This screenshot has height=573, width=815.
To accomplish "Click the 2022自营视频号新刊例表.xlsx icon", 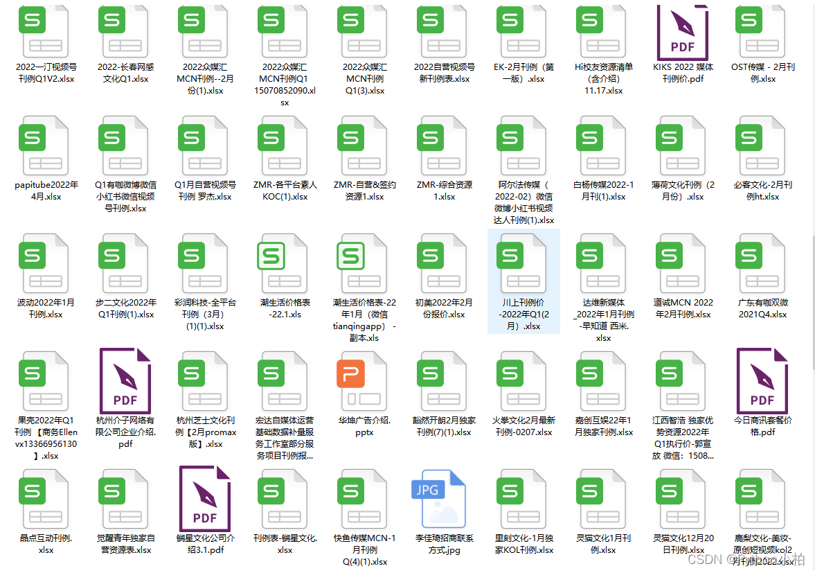I will click(x=442, y=31).
